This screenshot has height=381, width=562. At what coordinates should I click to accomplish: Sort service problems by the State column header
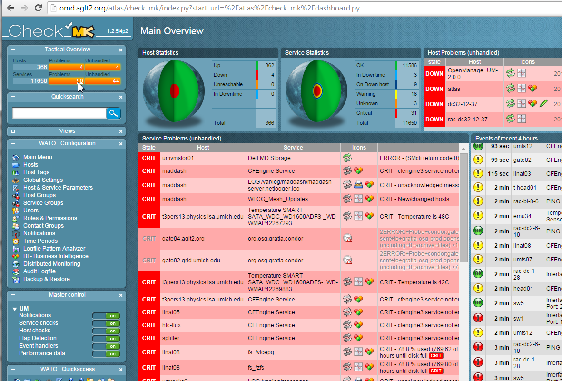149,148
